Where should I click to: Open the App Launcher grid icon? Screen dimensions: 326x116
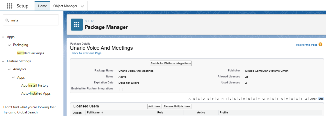click(9, 6)
